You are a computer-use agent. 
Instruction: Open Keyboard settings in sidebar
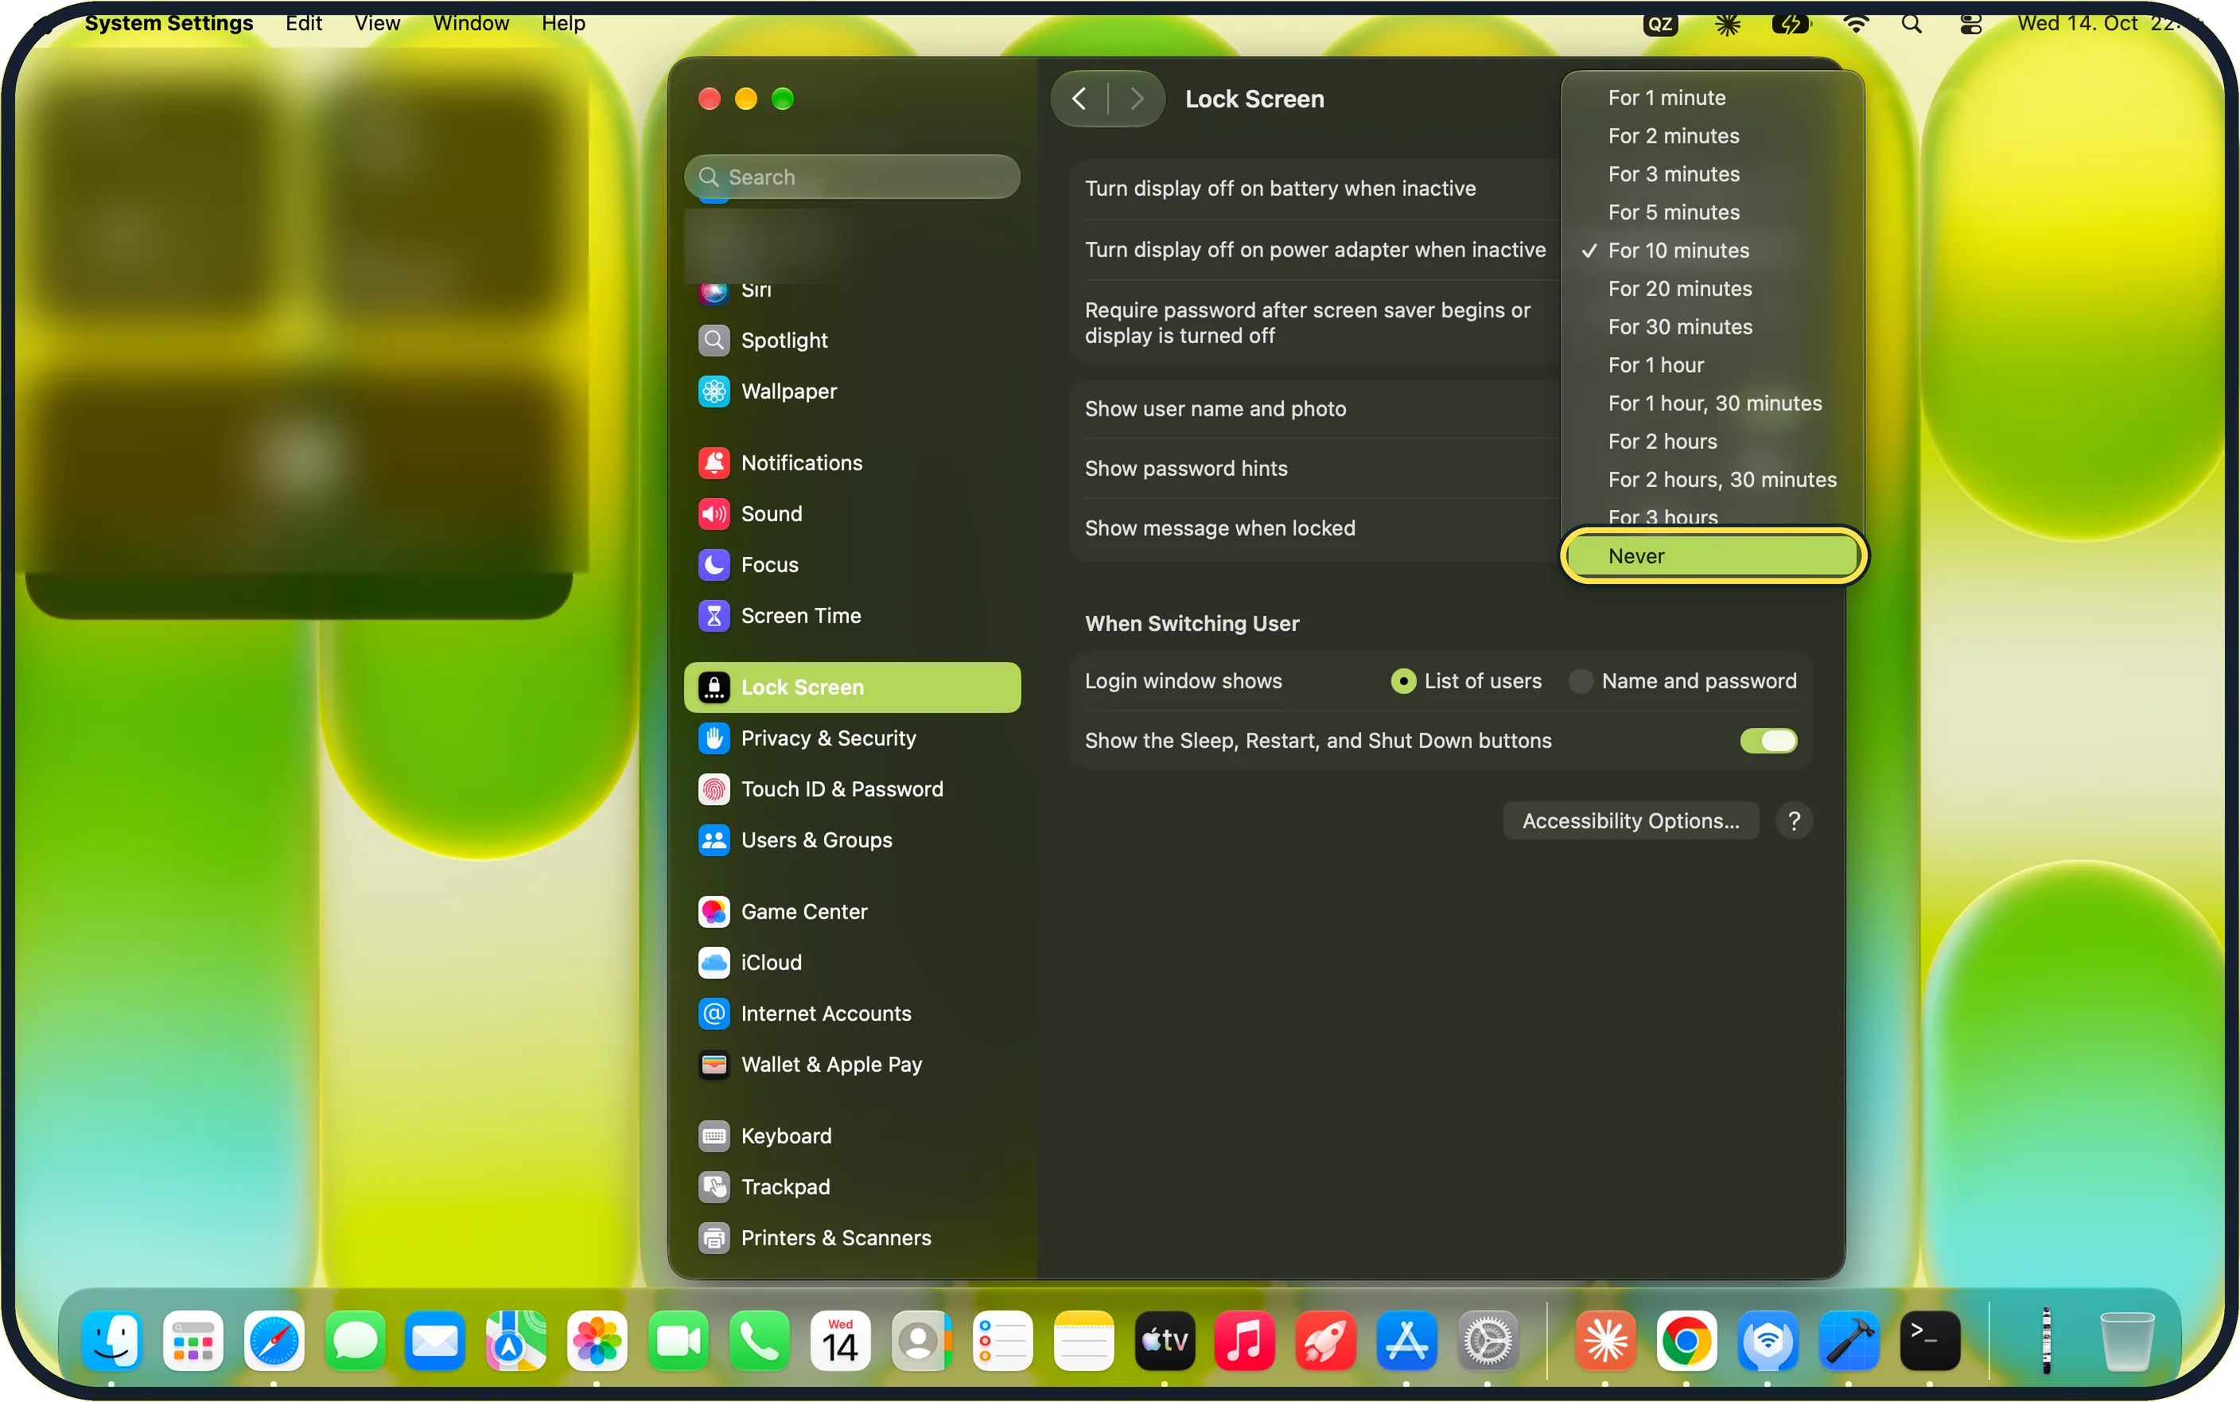tap(852, 1136)
